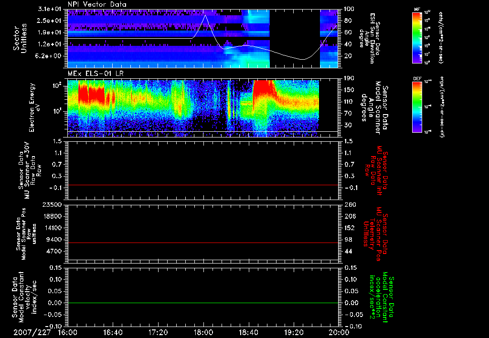Screen dimensions: 489x338
Task: Click the "98" telemetry axis value
Action: 348,240
